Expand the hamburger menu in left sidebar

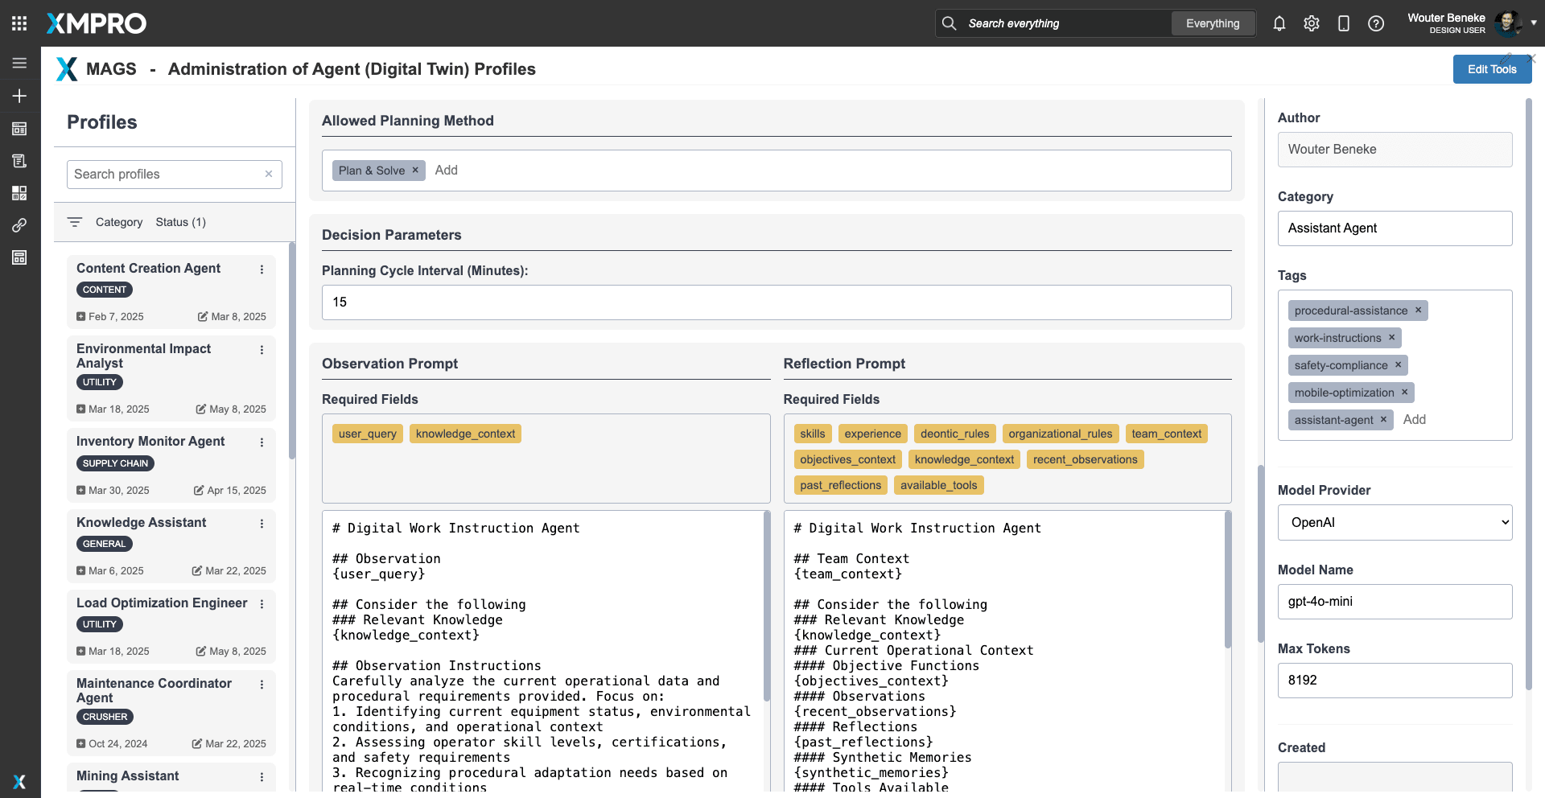click(19, 63)
